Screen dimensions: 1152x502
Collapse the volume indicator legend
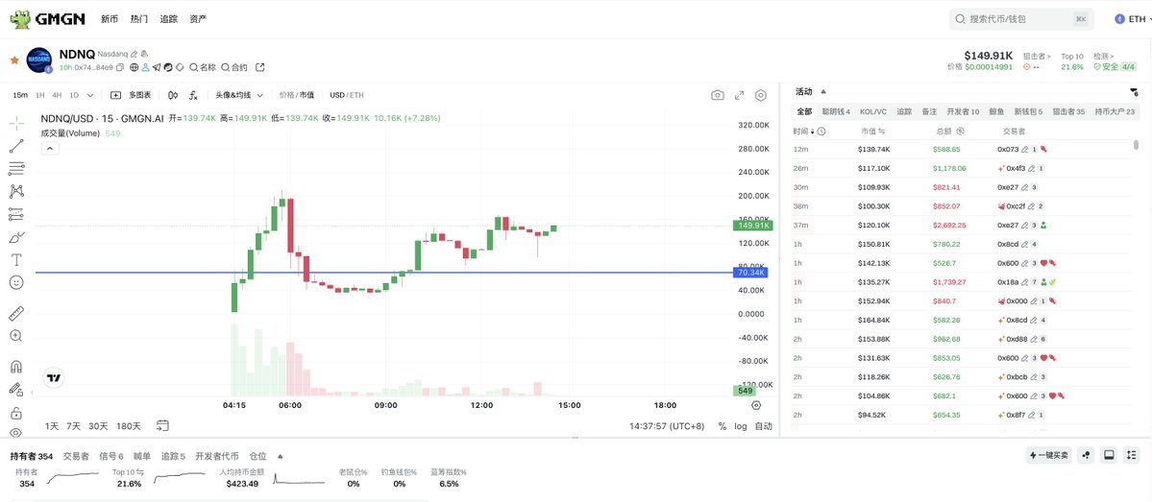tap(49, 148)
